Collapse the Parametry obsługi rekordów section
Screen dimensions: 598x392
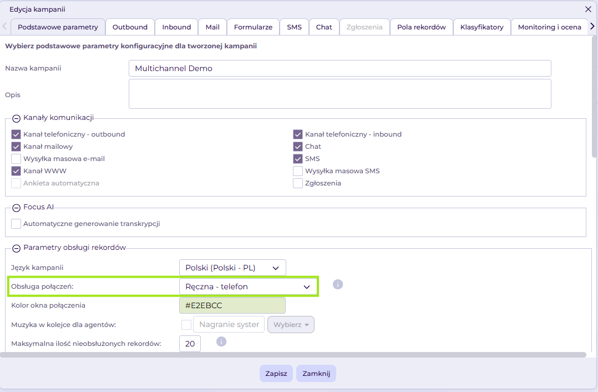click(x=16, y=249)
